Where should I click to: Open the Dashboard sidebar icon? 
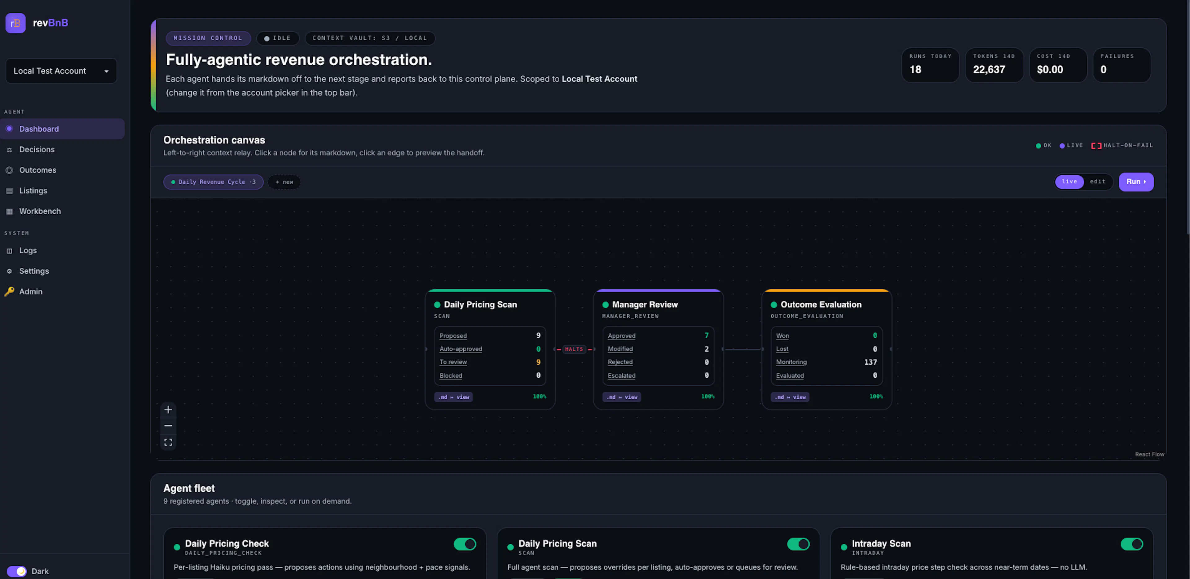[9, 129]
